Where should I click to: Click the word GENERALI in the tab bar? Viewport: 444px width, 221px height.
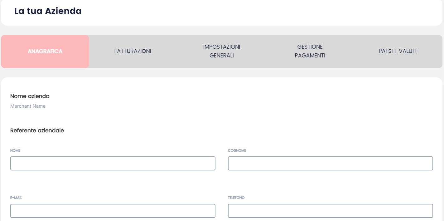tap(222, 56)
